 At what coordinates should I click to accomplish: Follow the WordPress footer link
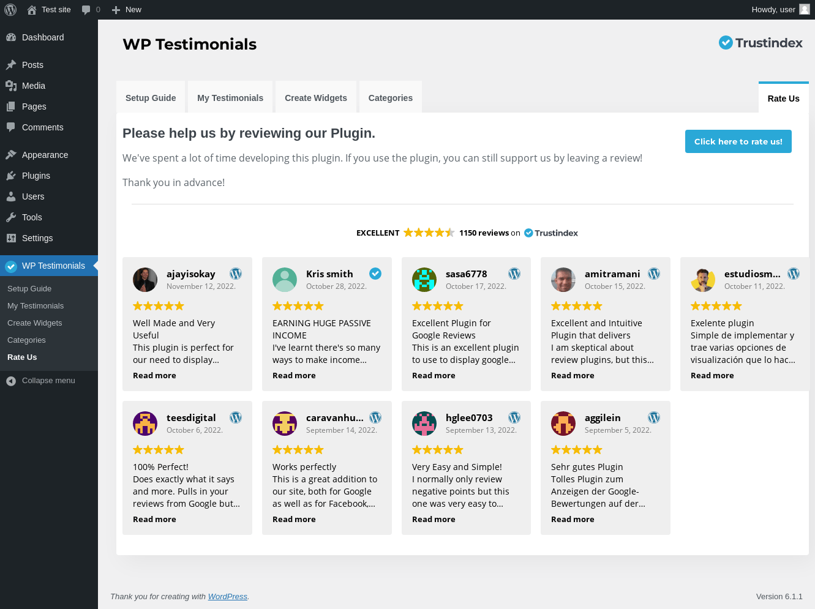click(x=228, y=597)
